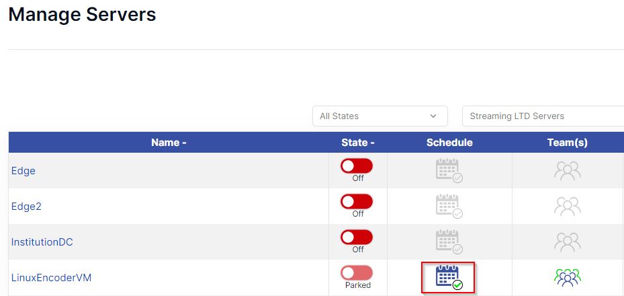
Task: Toggle the Edge server power switch
Action: click(357, 166)
